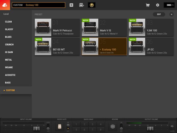177x133 pixels.
Task: Open the cloud sync icon
Action: [5, 5]
